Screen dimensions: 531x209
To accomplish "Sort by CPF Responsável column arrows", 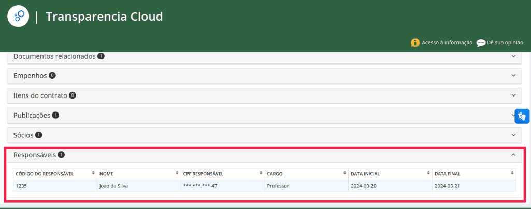I will point(261,173).
